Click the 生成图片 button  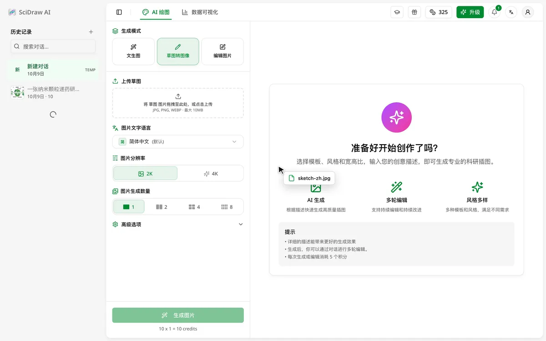coord(178,315)
